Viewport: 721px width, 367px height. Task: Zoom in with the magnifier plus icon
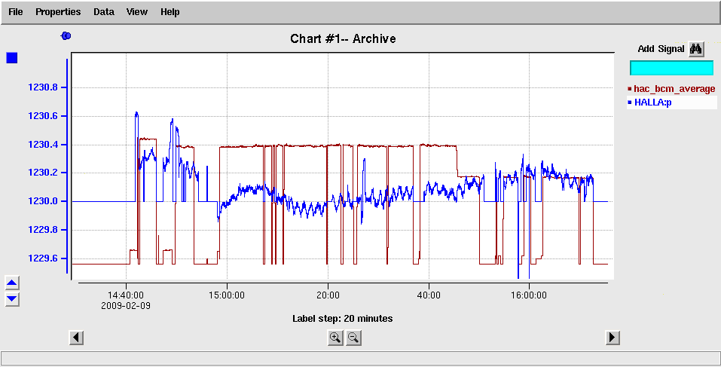click(x=335, y=338)
